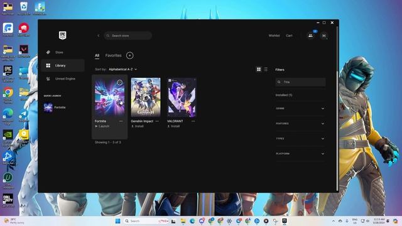Click the taskbar Search box

[x=146, y=221]
